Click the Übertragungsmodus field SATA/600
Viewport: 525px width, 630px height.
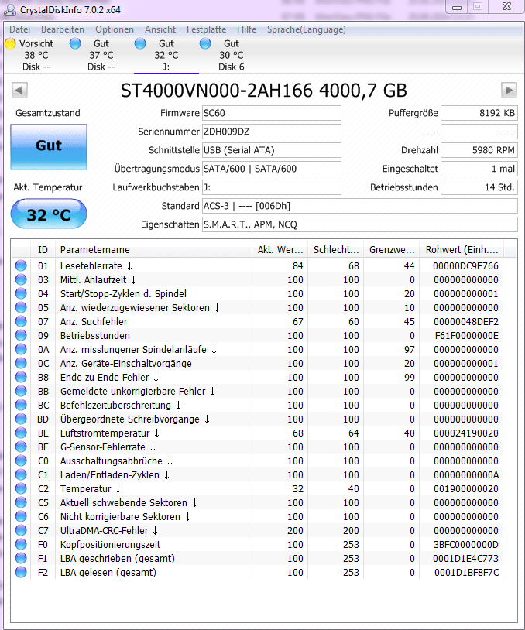[271, 169]
